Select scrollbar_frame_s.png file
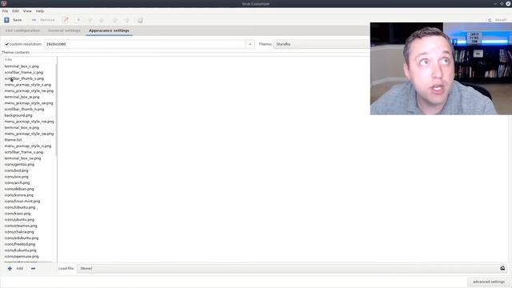 coord(24,152)
